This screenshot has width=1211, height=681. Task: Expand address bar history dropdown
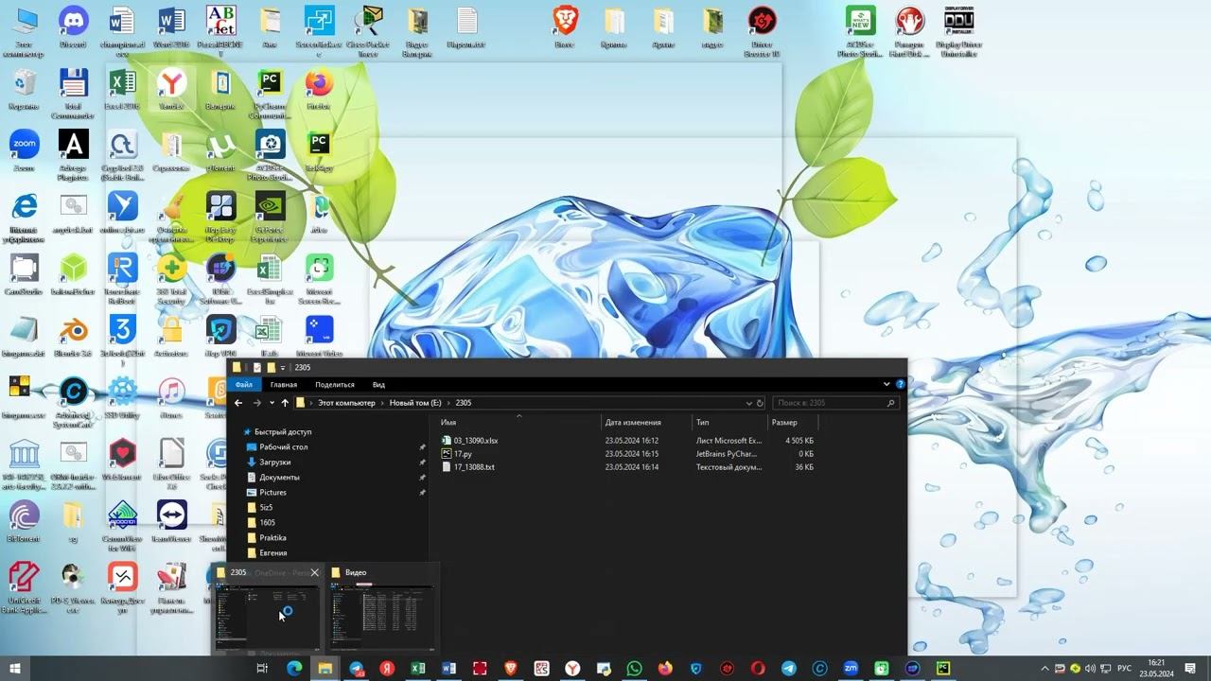(x=748, y=403)
